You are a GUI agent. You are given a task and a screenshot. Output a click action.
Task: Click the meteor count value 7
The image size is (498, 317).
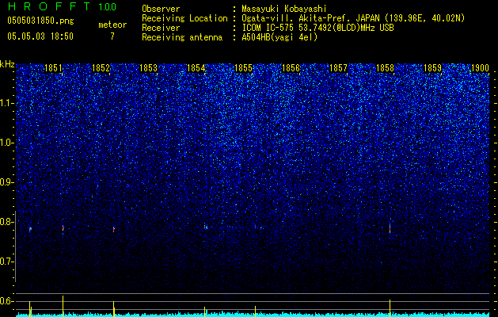pyautogui.click(x=112, y=36)
